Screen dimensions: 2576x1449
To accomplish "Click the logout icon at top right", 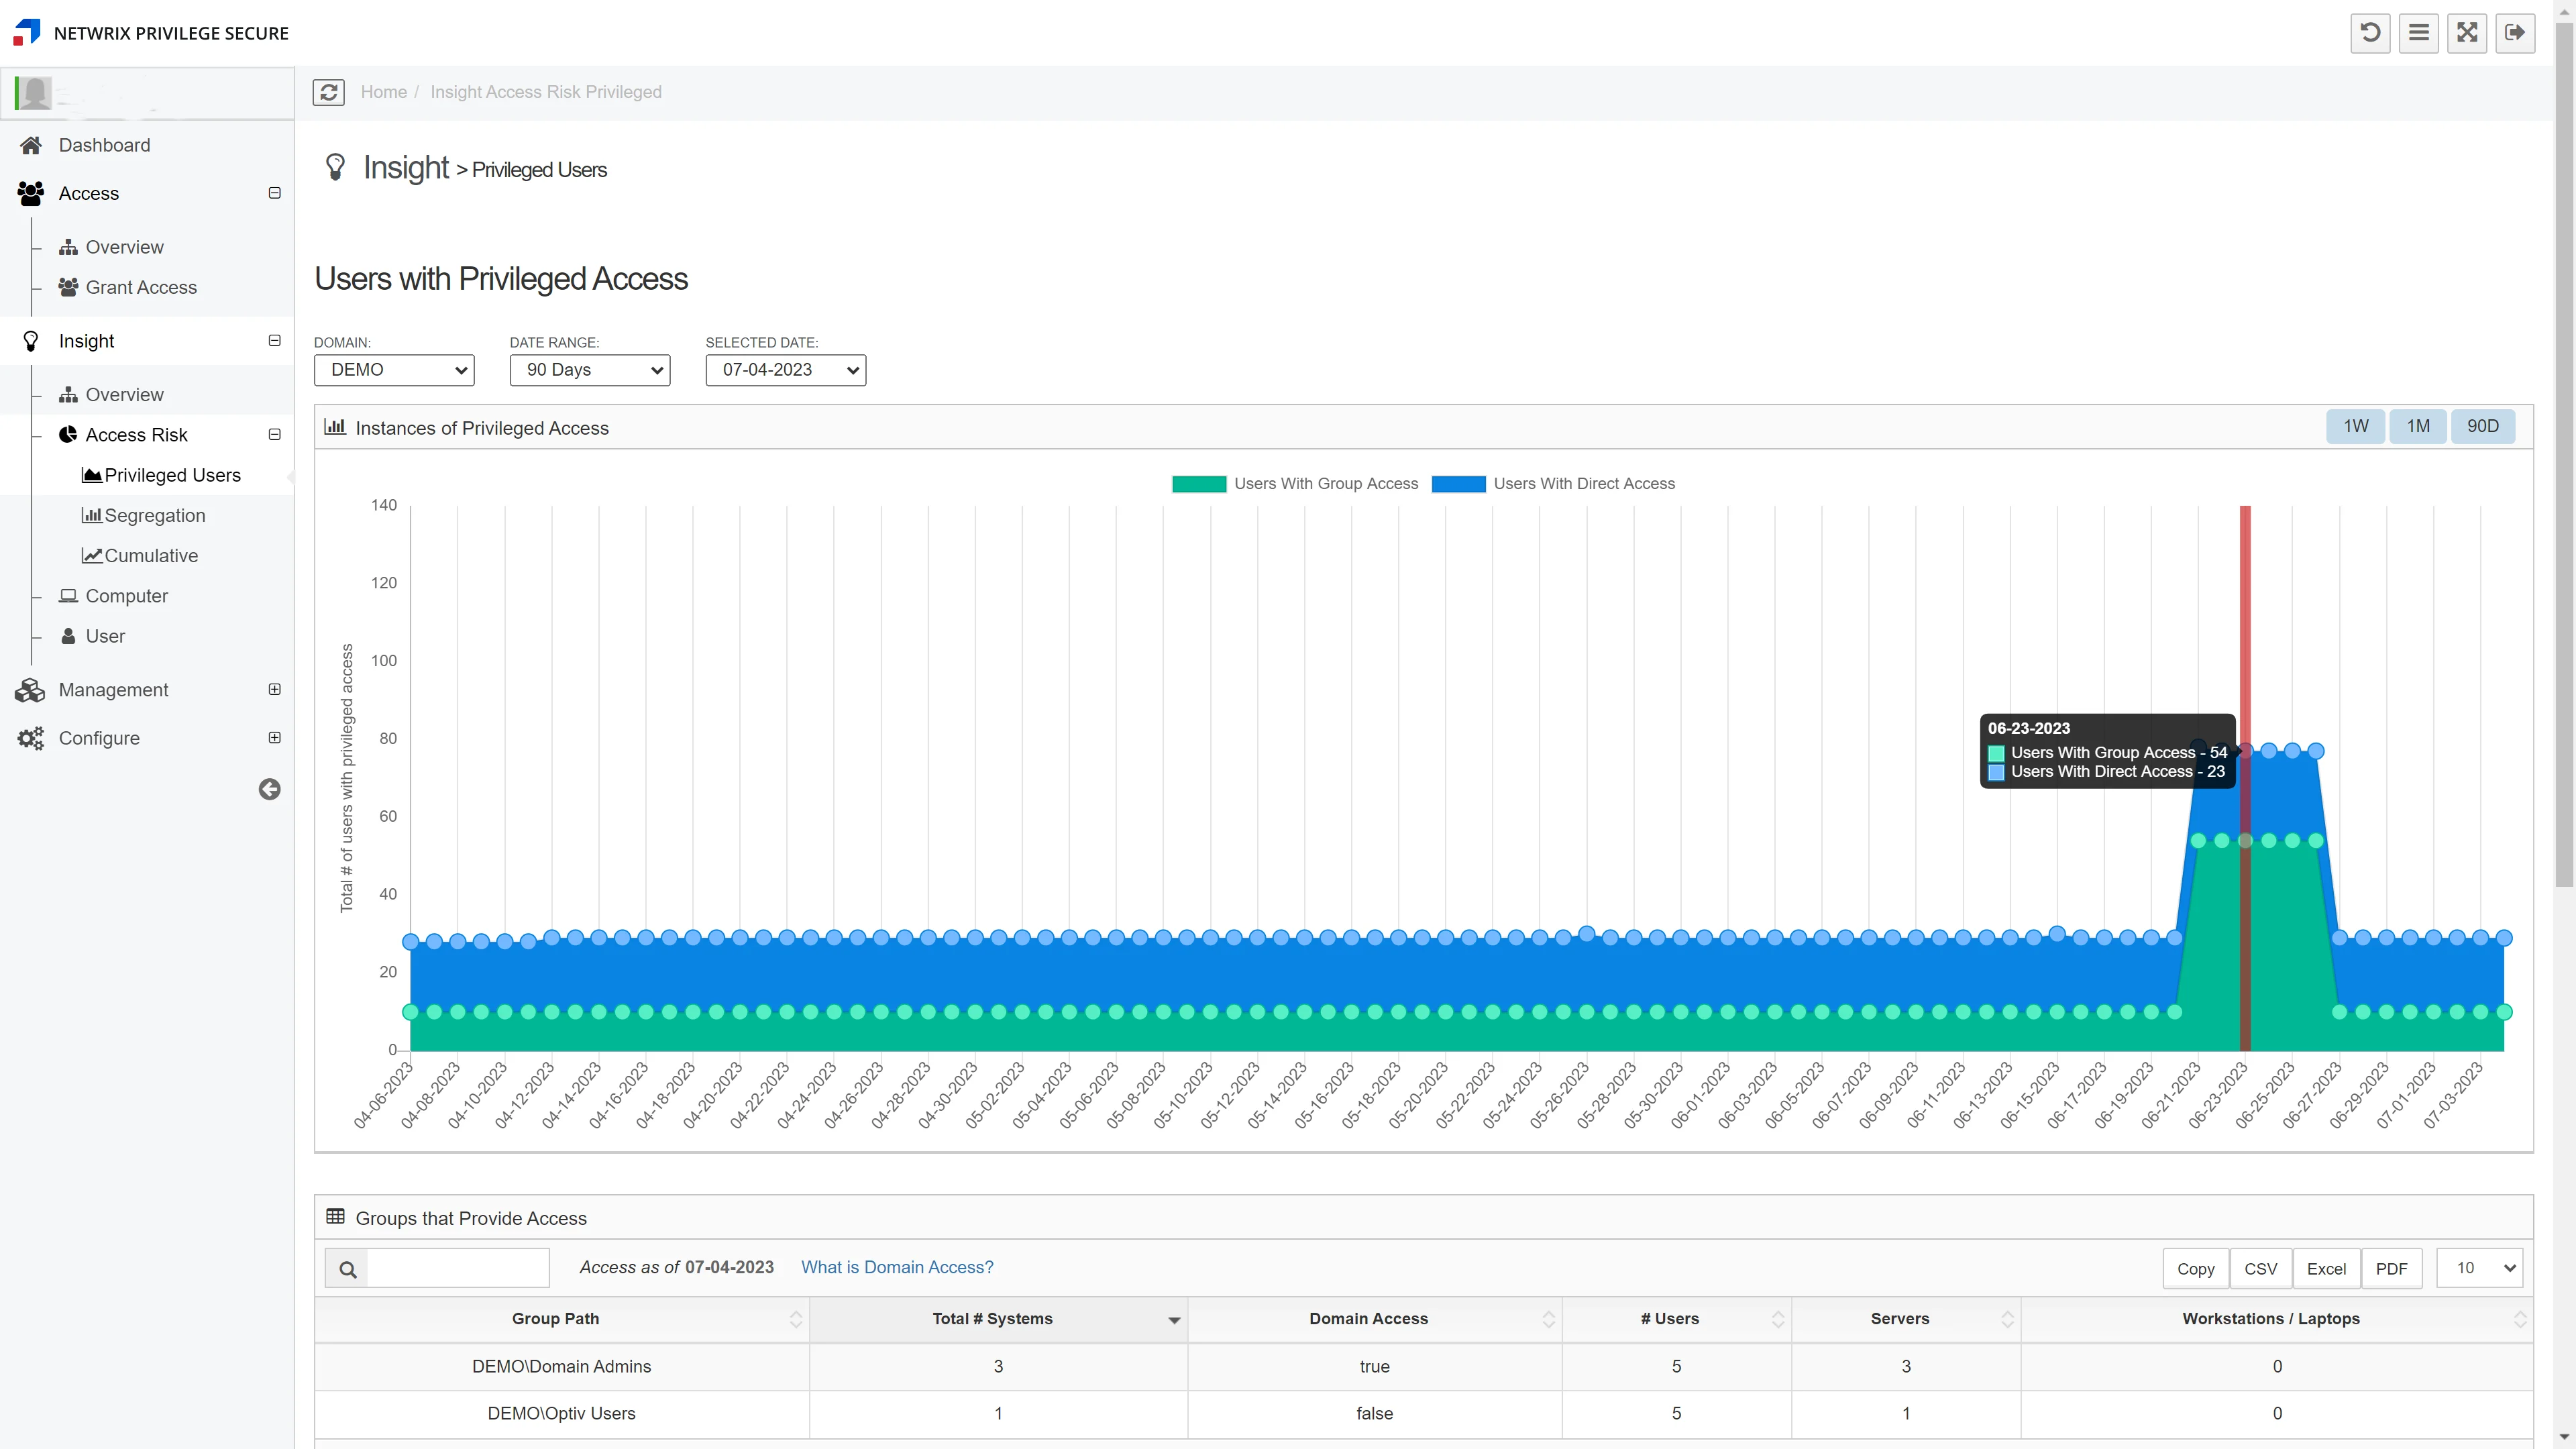I will (2515, 33).
